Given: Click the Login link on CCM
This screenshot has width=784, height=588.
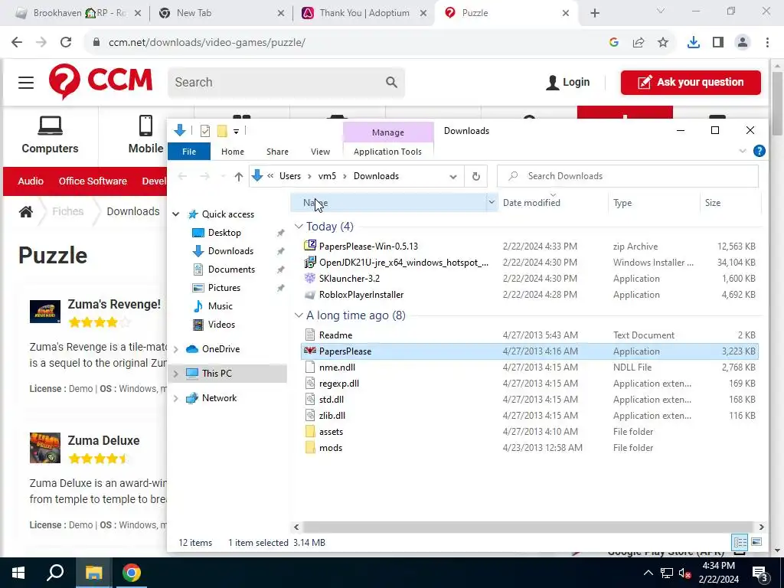Looking at the screenshot, I should click(567, 82).
